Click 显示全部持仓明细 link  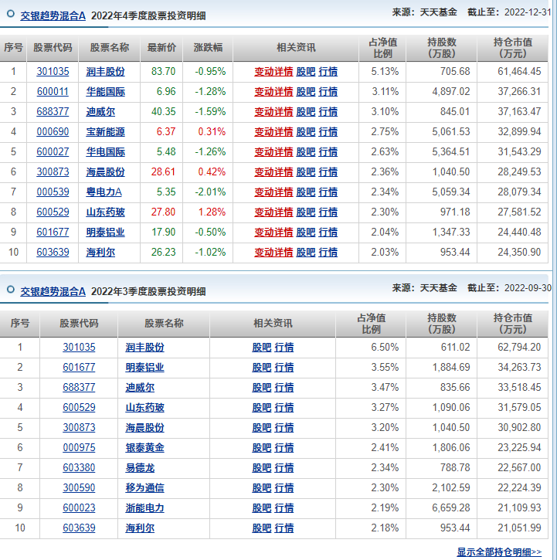pos(499,552)
